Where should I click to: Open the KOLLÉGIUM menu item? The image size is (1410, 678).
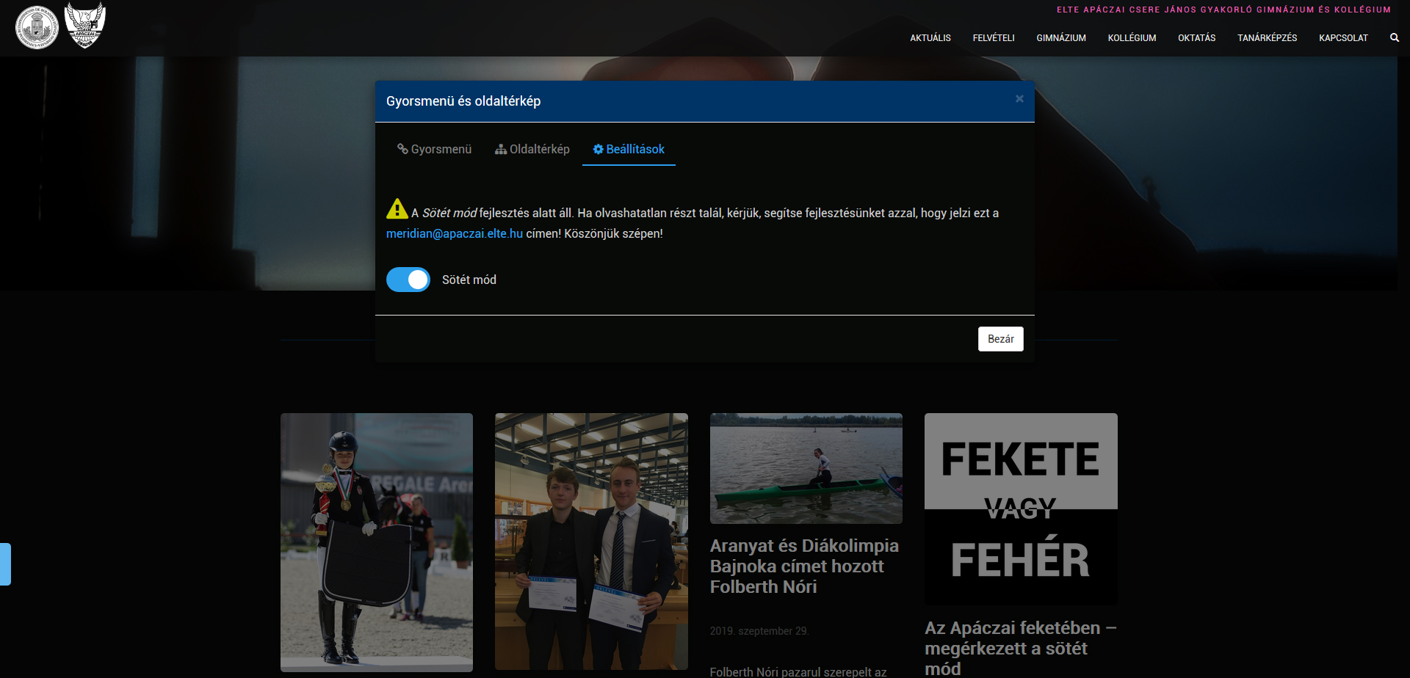pos(1132,38)
